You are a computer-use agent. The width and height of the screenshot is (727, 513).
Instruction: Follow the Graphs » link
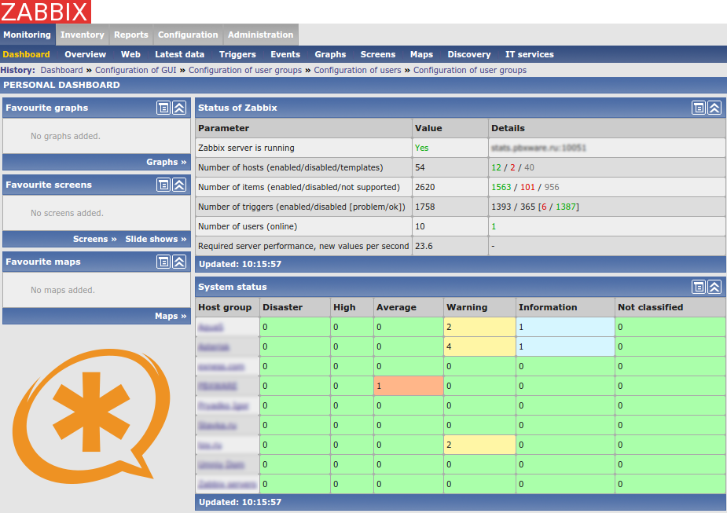[166, 162]
